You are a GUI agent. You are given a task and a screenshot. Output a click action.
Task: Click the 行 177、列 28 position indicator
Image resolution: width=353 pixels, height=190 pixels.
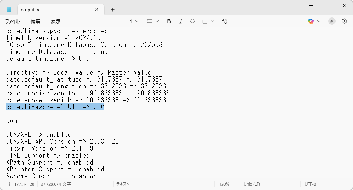[21, 184]
